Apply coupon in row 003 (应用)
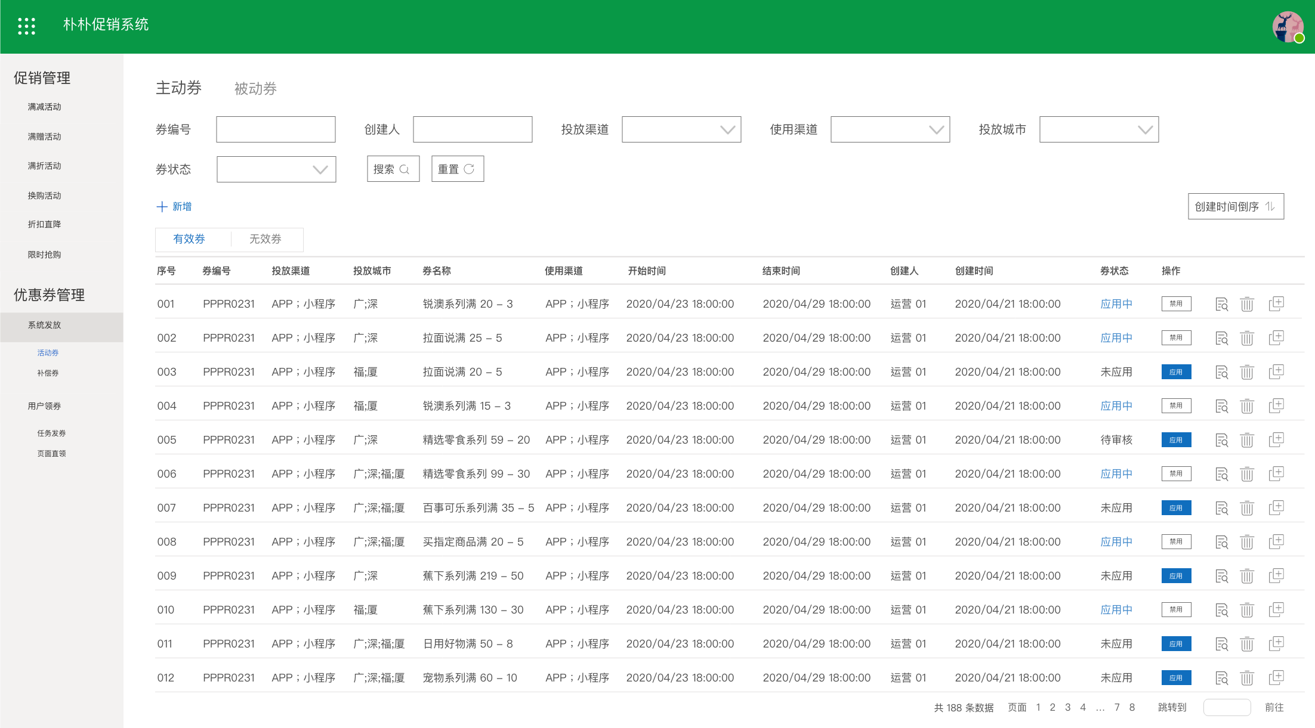 1176,372
